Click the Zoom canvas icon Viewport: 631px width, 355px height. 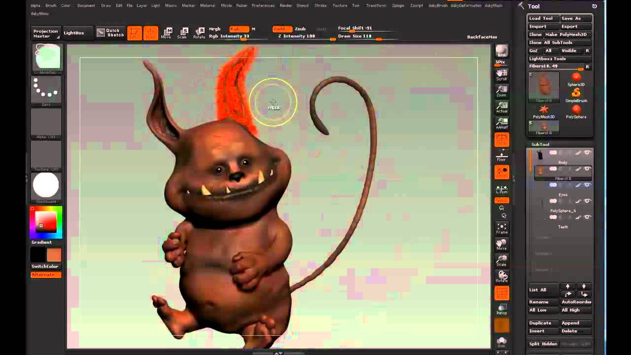501,91
